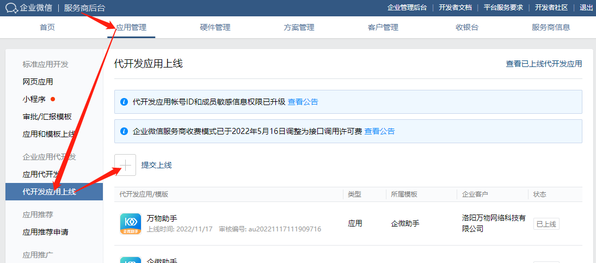Open 审批/汇报模板 sidebar item
The image size is (596, 263).
47,117
